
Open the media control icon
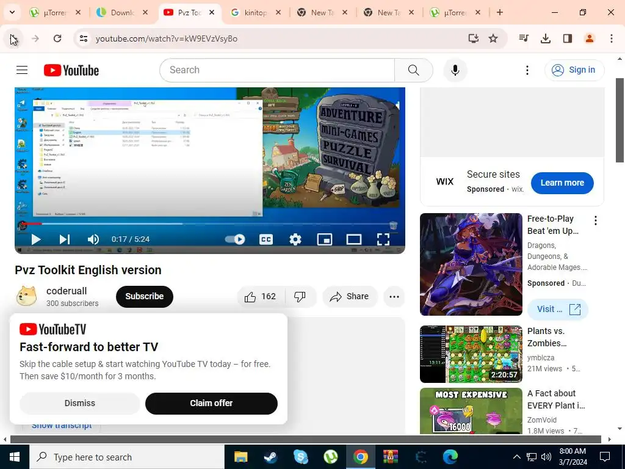[524, 38]
